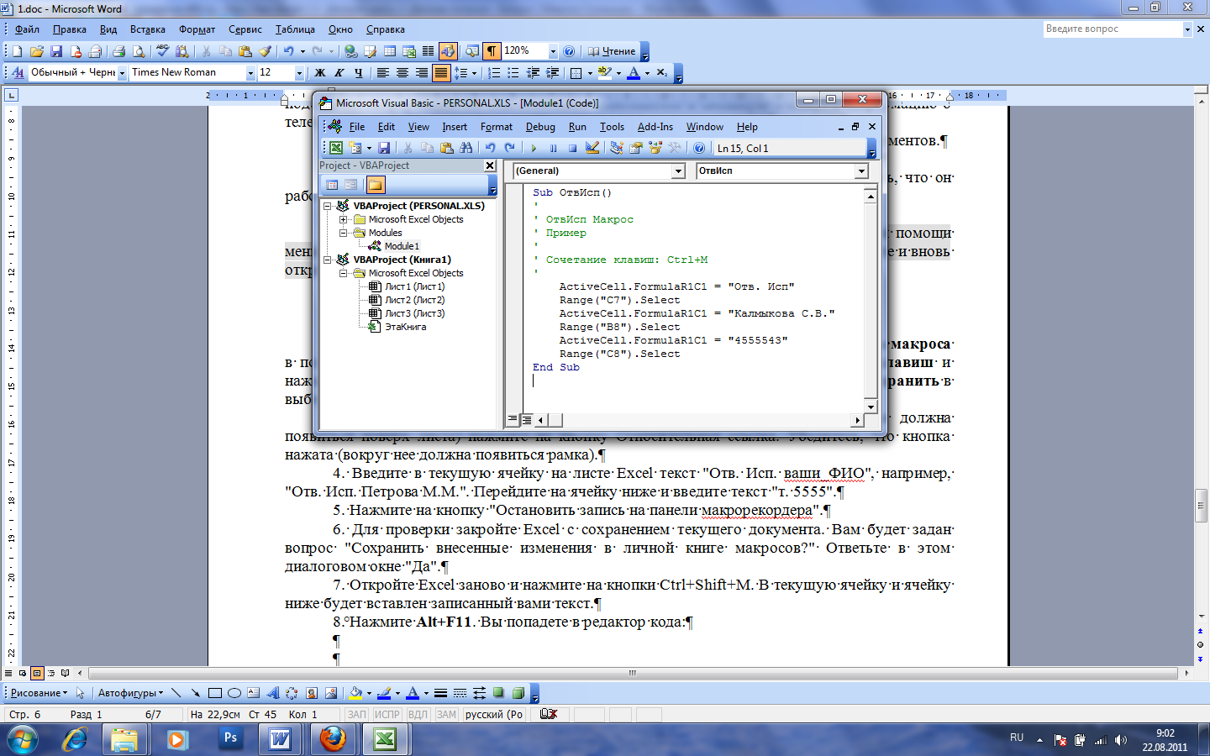This screenshot has height=756, width=1210.
Task: Collapse VBAProject (Книга1) tree node
Action: click(328, 260)
